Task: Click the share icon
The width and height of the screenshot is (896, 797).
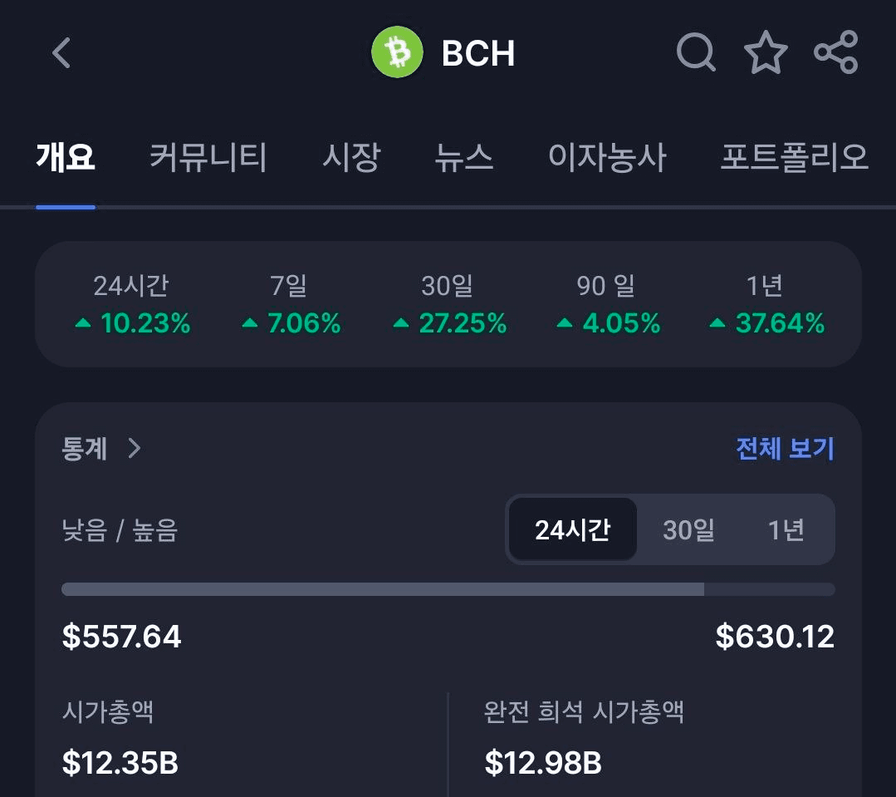Action: pos(836,52)
